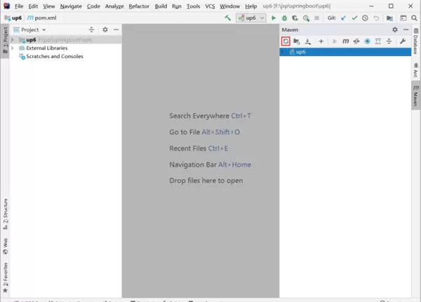The height and width of the screenshot is (302, 421).
Task: Click the Maven Reload All Projects icon
Action: click(x=286, y=41)
